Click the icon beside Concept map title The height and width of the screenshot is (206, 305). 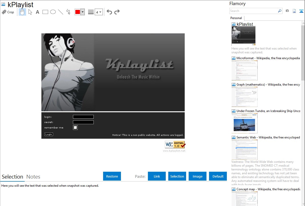tap(233, 189)
